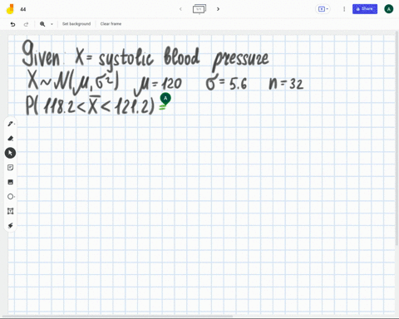
Task: Insert an image with the image tool
Action: [11, 182]
